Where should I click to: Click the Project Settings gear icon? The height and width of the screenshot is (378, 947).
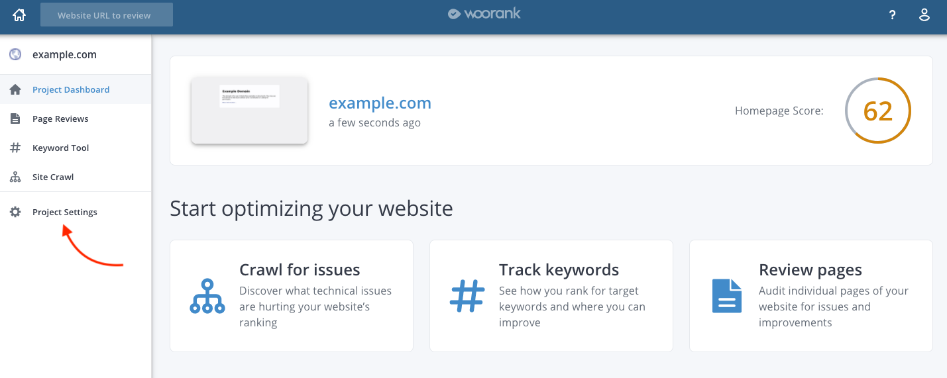point(15,212)
